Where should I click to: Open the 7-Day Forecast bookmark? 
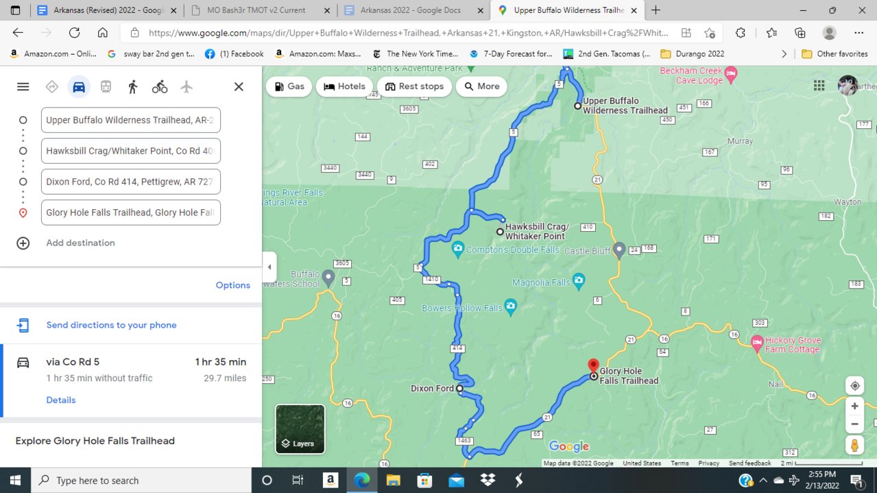point(511,53)
